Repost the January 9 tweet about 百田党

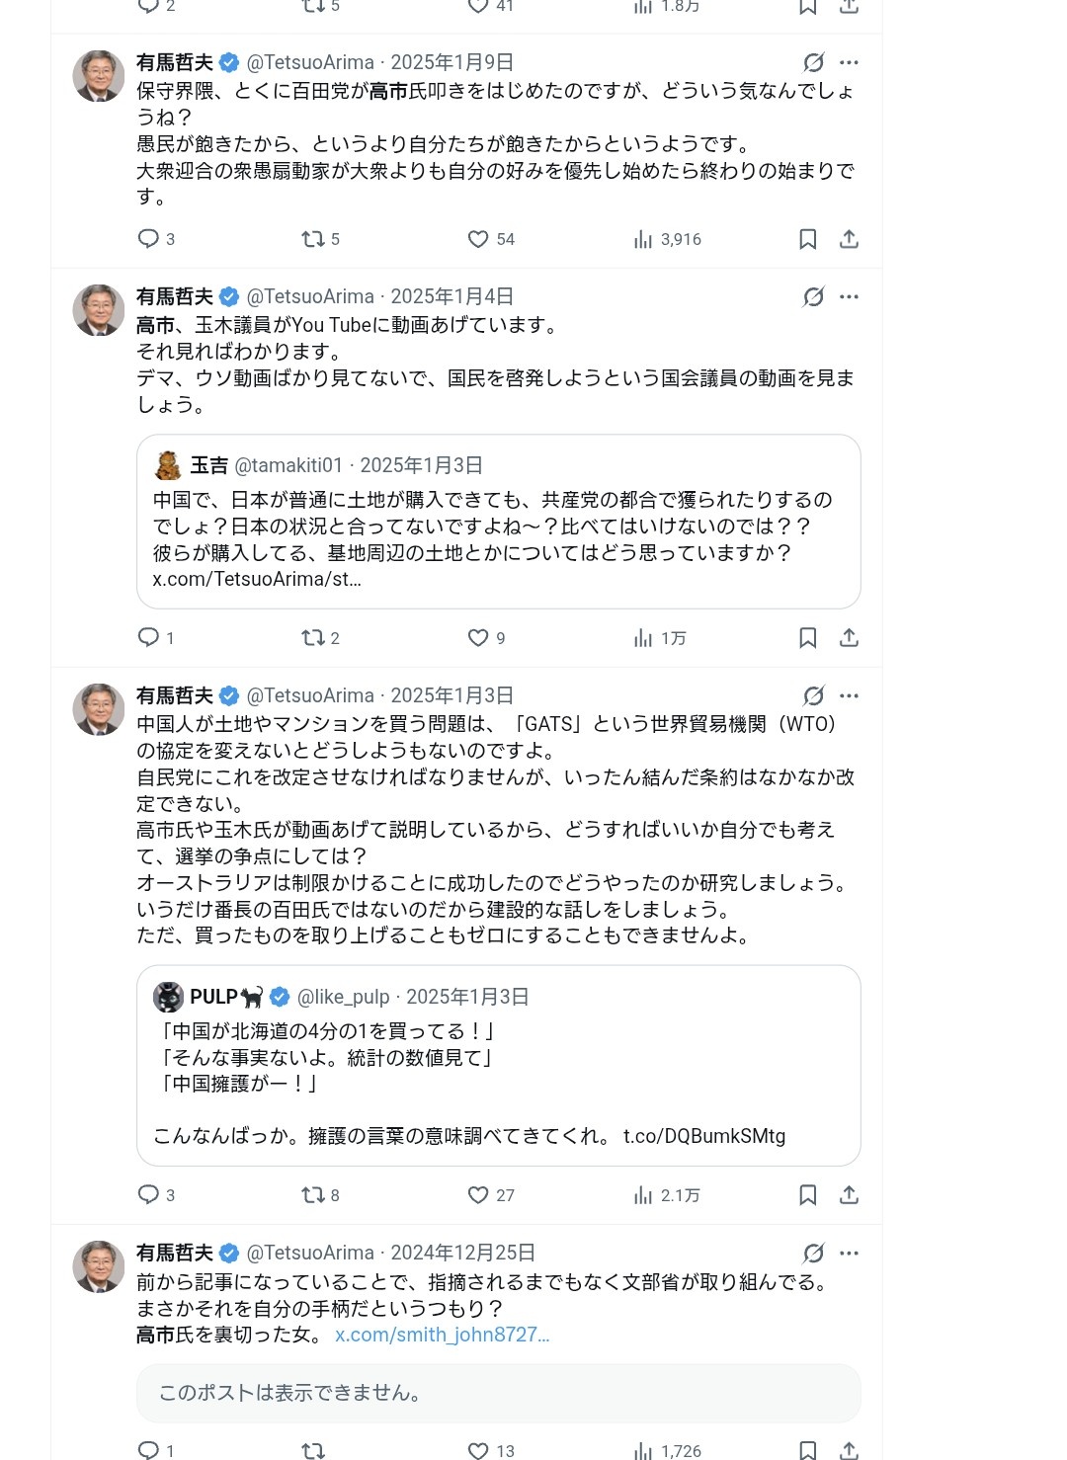pyautogui.click(x=320, y=239)
